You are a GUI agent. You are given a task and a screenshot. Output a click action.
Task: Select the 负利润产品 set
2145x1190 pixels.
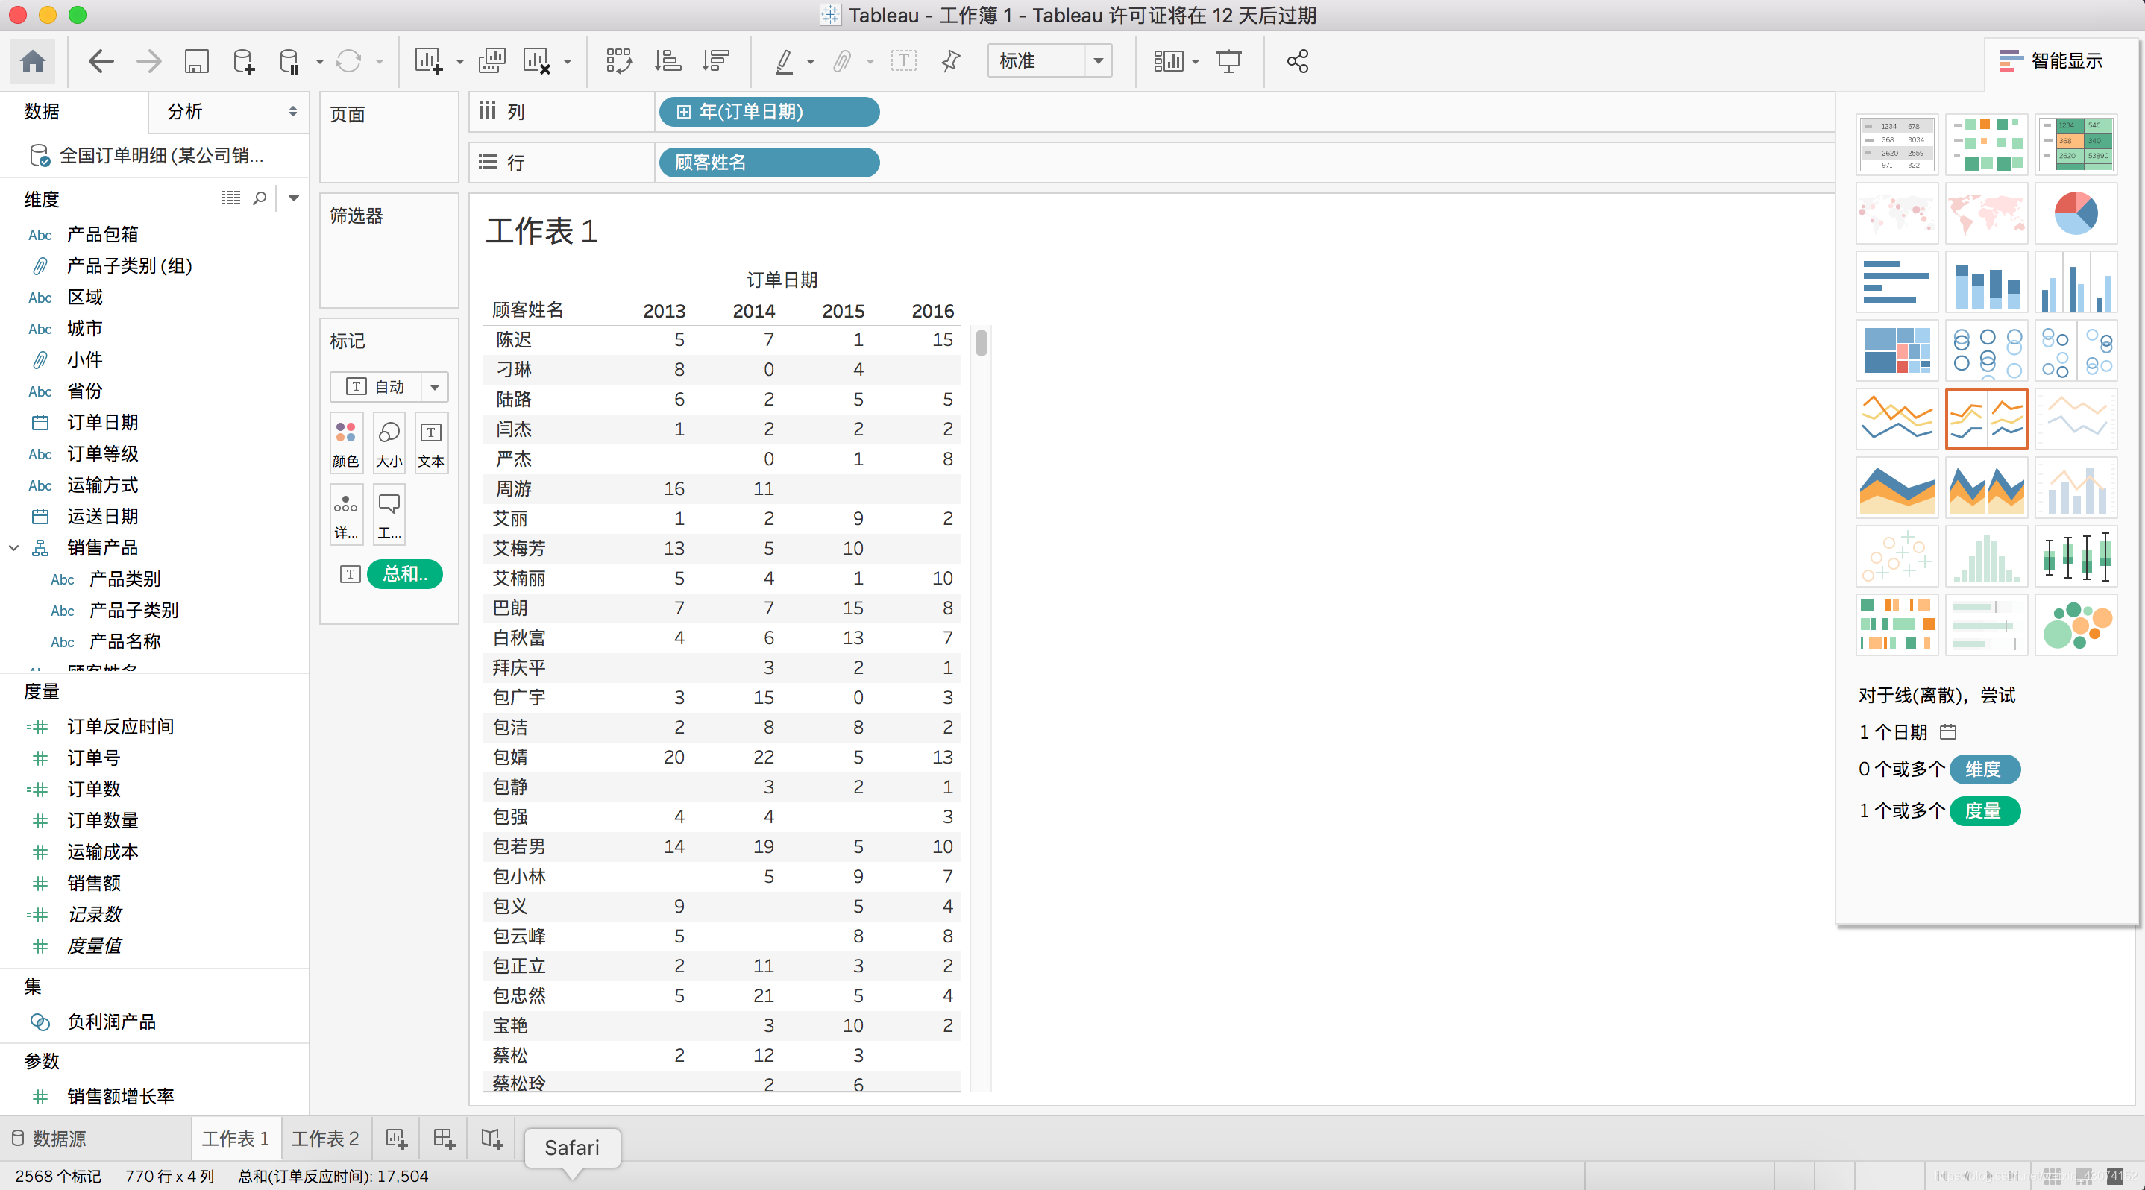click(110, 1022)
